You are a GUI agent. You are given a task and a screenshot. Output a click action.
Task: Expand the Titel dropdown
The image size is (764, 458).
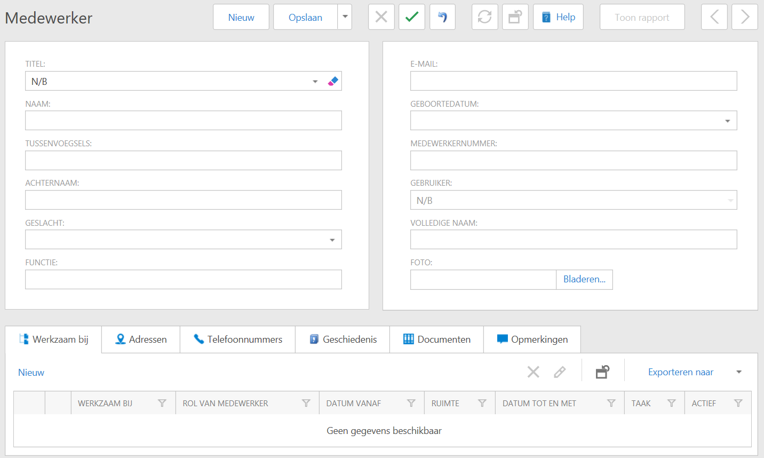[315, 82]
